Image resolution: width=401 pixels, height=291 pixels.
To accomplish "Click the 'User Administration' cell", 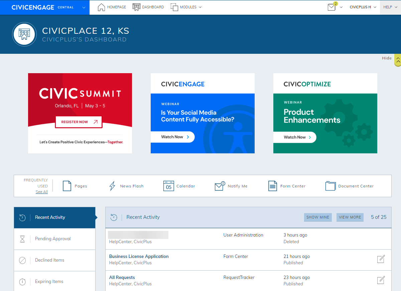I will (243, 235).
